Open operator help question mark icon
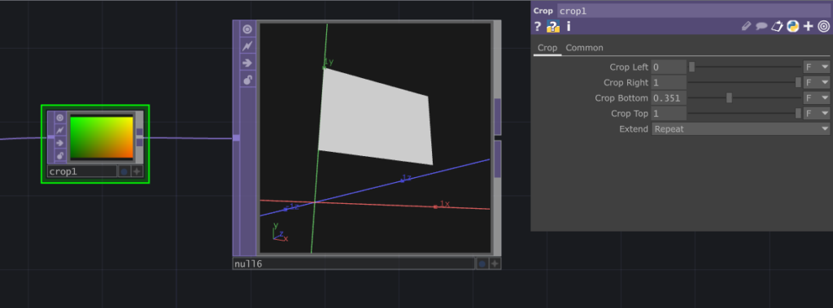833x308 pixels. coord(538,26)
